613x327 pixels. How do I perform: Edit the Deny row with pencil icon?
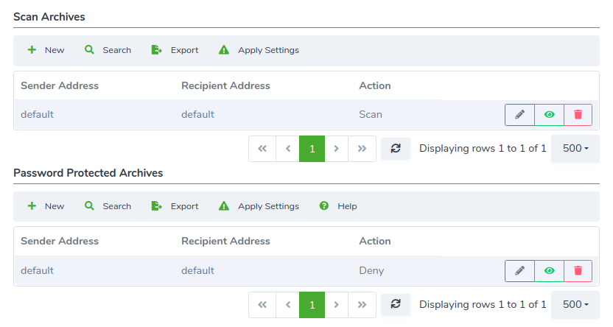point(519,271)
